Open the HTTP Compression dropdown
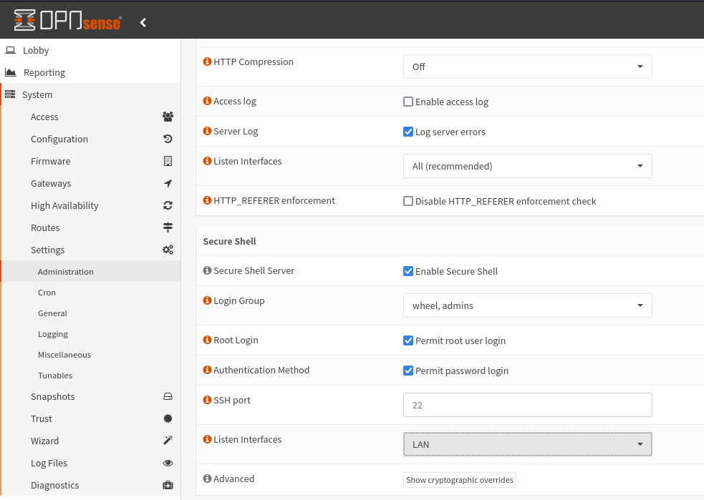The image size is (704, 500). click(527, 66)
